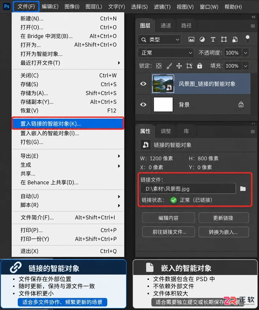Select the smart object filter icon
Viewport: 259px width, 310px height.
235,40
